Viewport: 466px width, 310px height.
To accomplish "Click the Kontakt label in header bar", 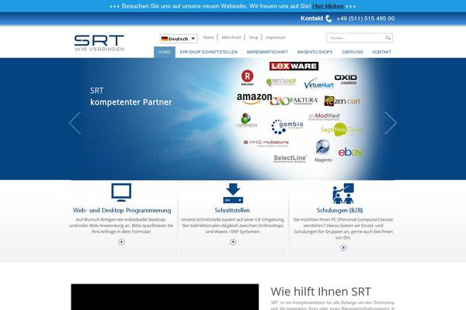I will (311, 19).
